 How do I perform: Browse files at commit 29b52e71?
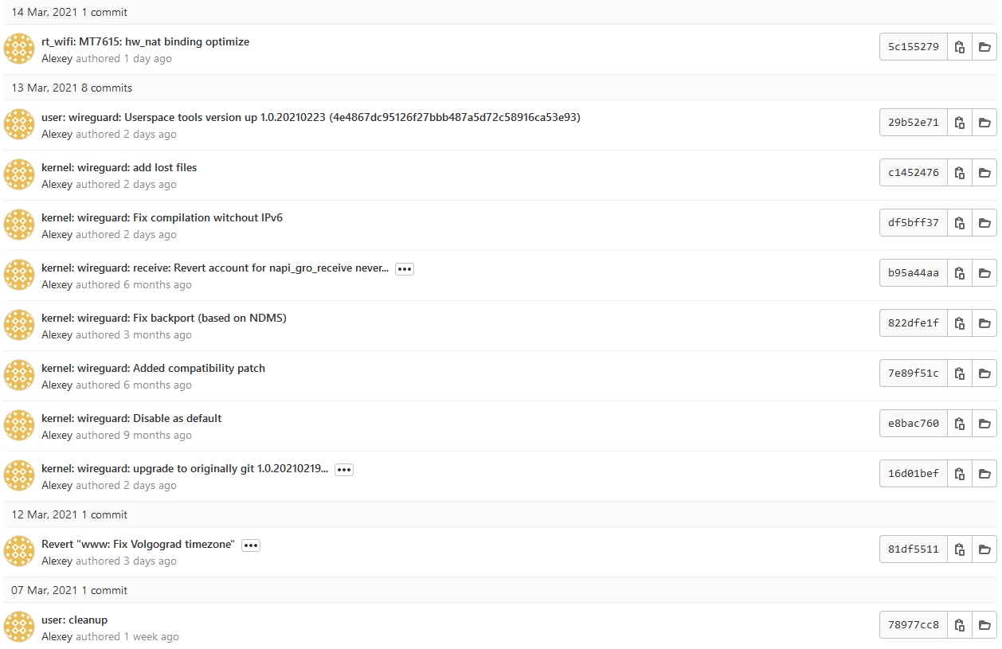pyautogui.click(x=984, y=123)
